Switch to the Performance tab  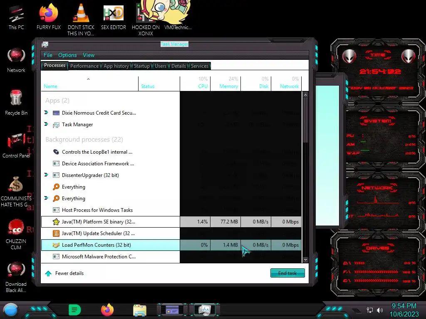84,66
